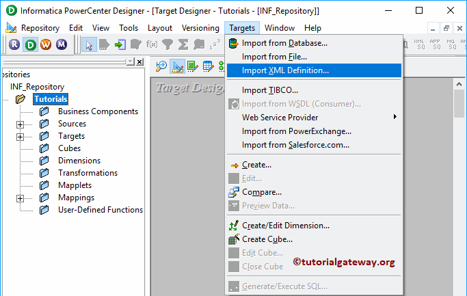Image resolution: width=467 pixels, height=296 pixels.
Task: Choose Import XML Definition...
Action: point(315,70)
